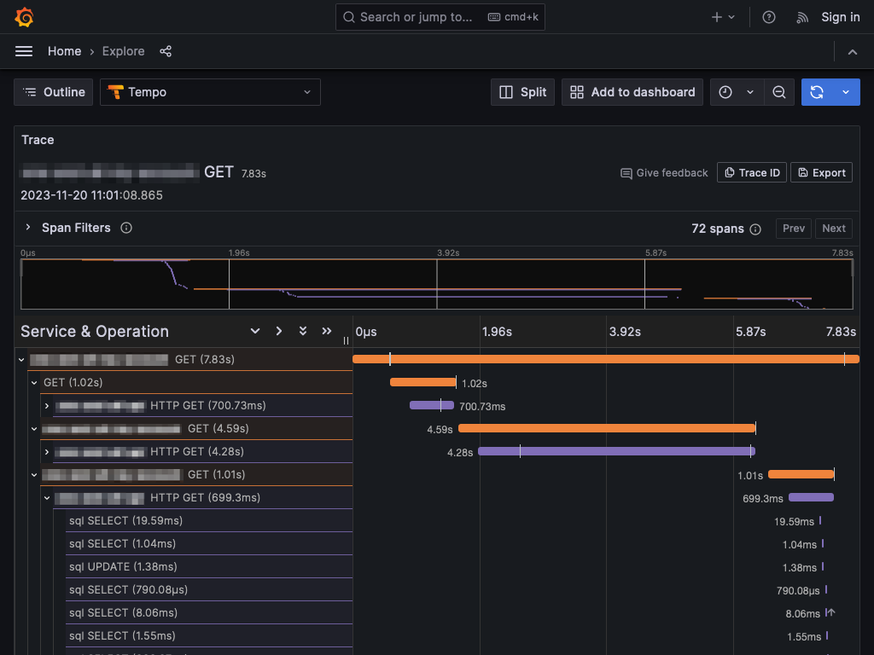The height and width of the screenshot is (655, 874).
Task: Click the Add to dashboard button
Action: 632,92
